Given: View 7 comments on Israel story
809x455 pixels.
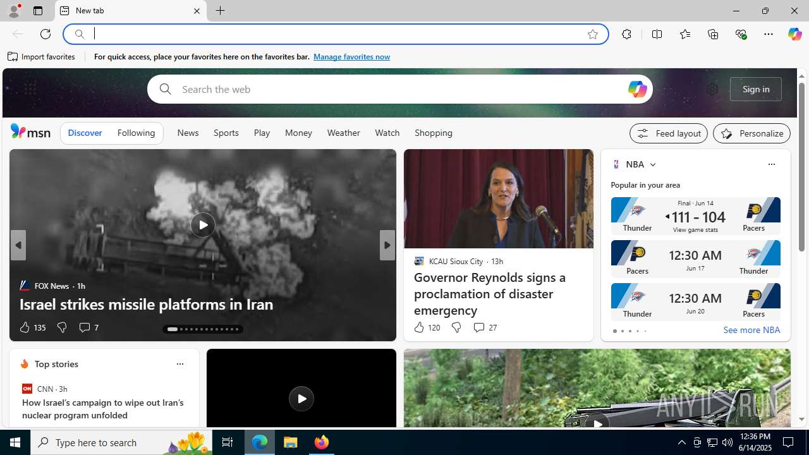Looking at the screenshot, I should click(x=88, y=327).
